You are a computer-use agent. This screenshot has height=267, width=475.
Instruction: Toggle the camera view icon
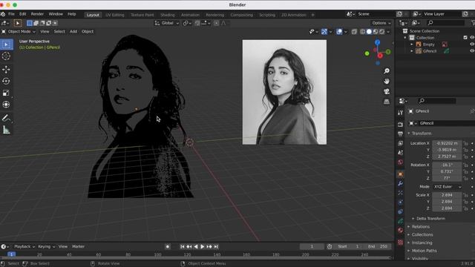(387, 91)
